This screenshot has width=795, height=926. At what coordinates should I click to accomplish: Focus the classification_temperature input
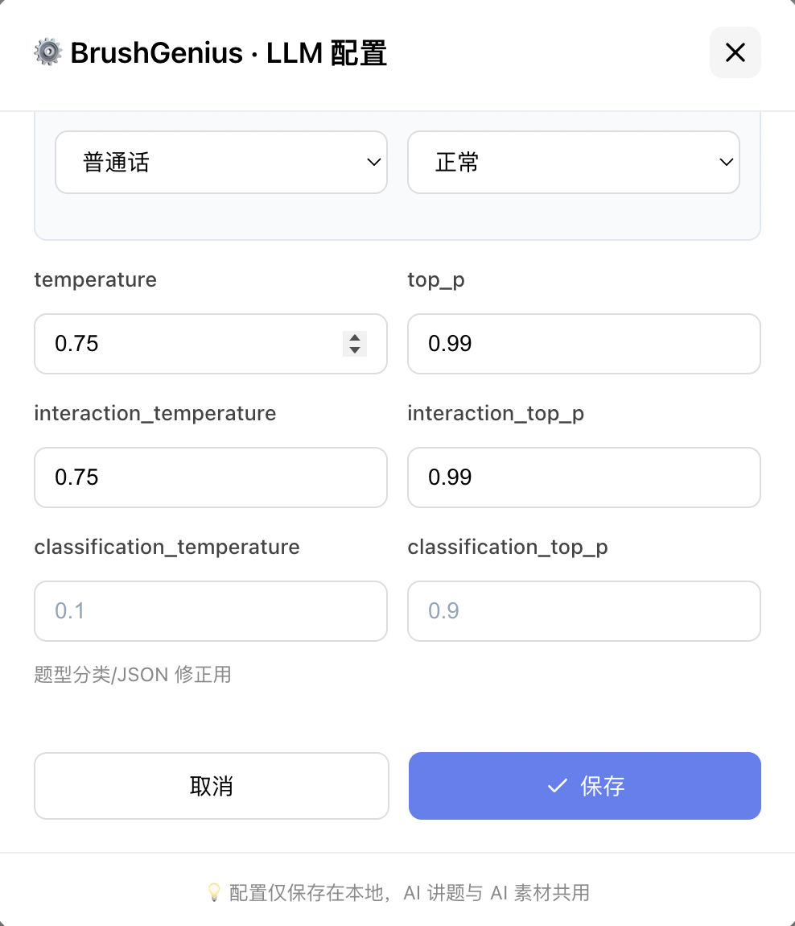coord(210,611)
